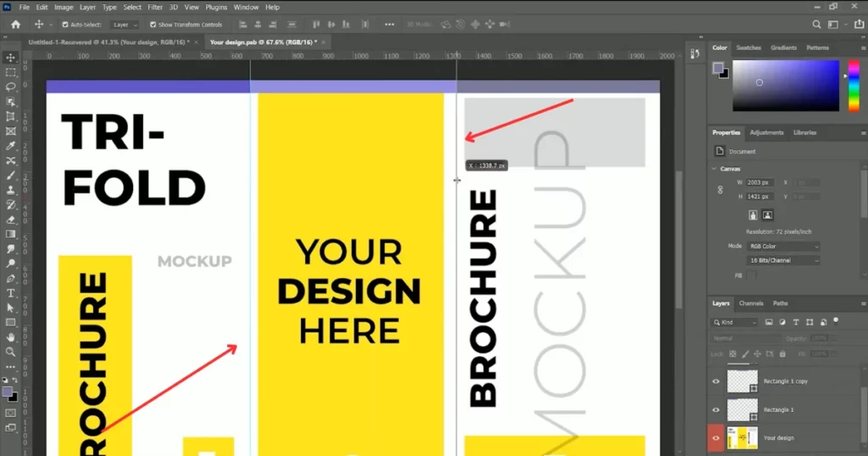The width and height of the screenshot is (868, 456).
Task: Click the foreground color swatch in Color panel
Action: click(x=718, y=68)
